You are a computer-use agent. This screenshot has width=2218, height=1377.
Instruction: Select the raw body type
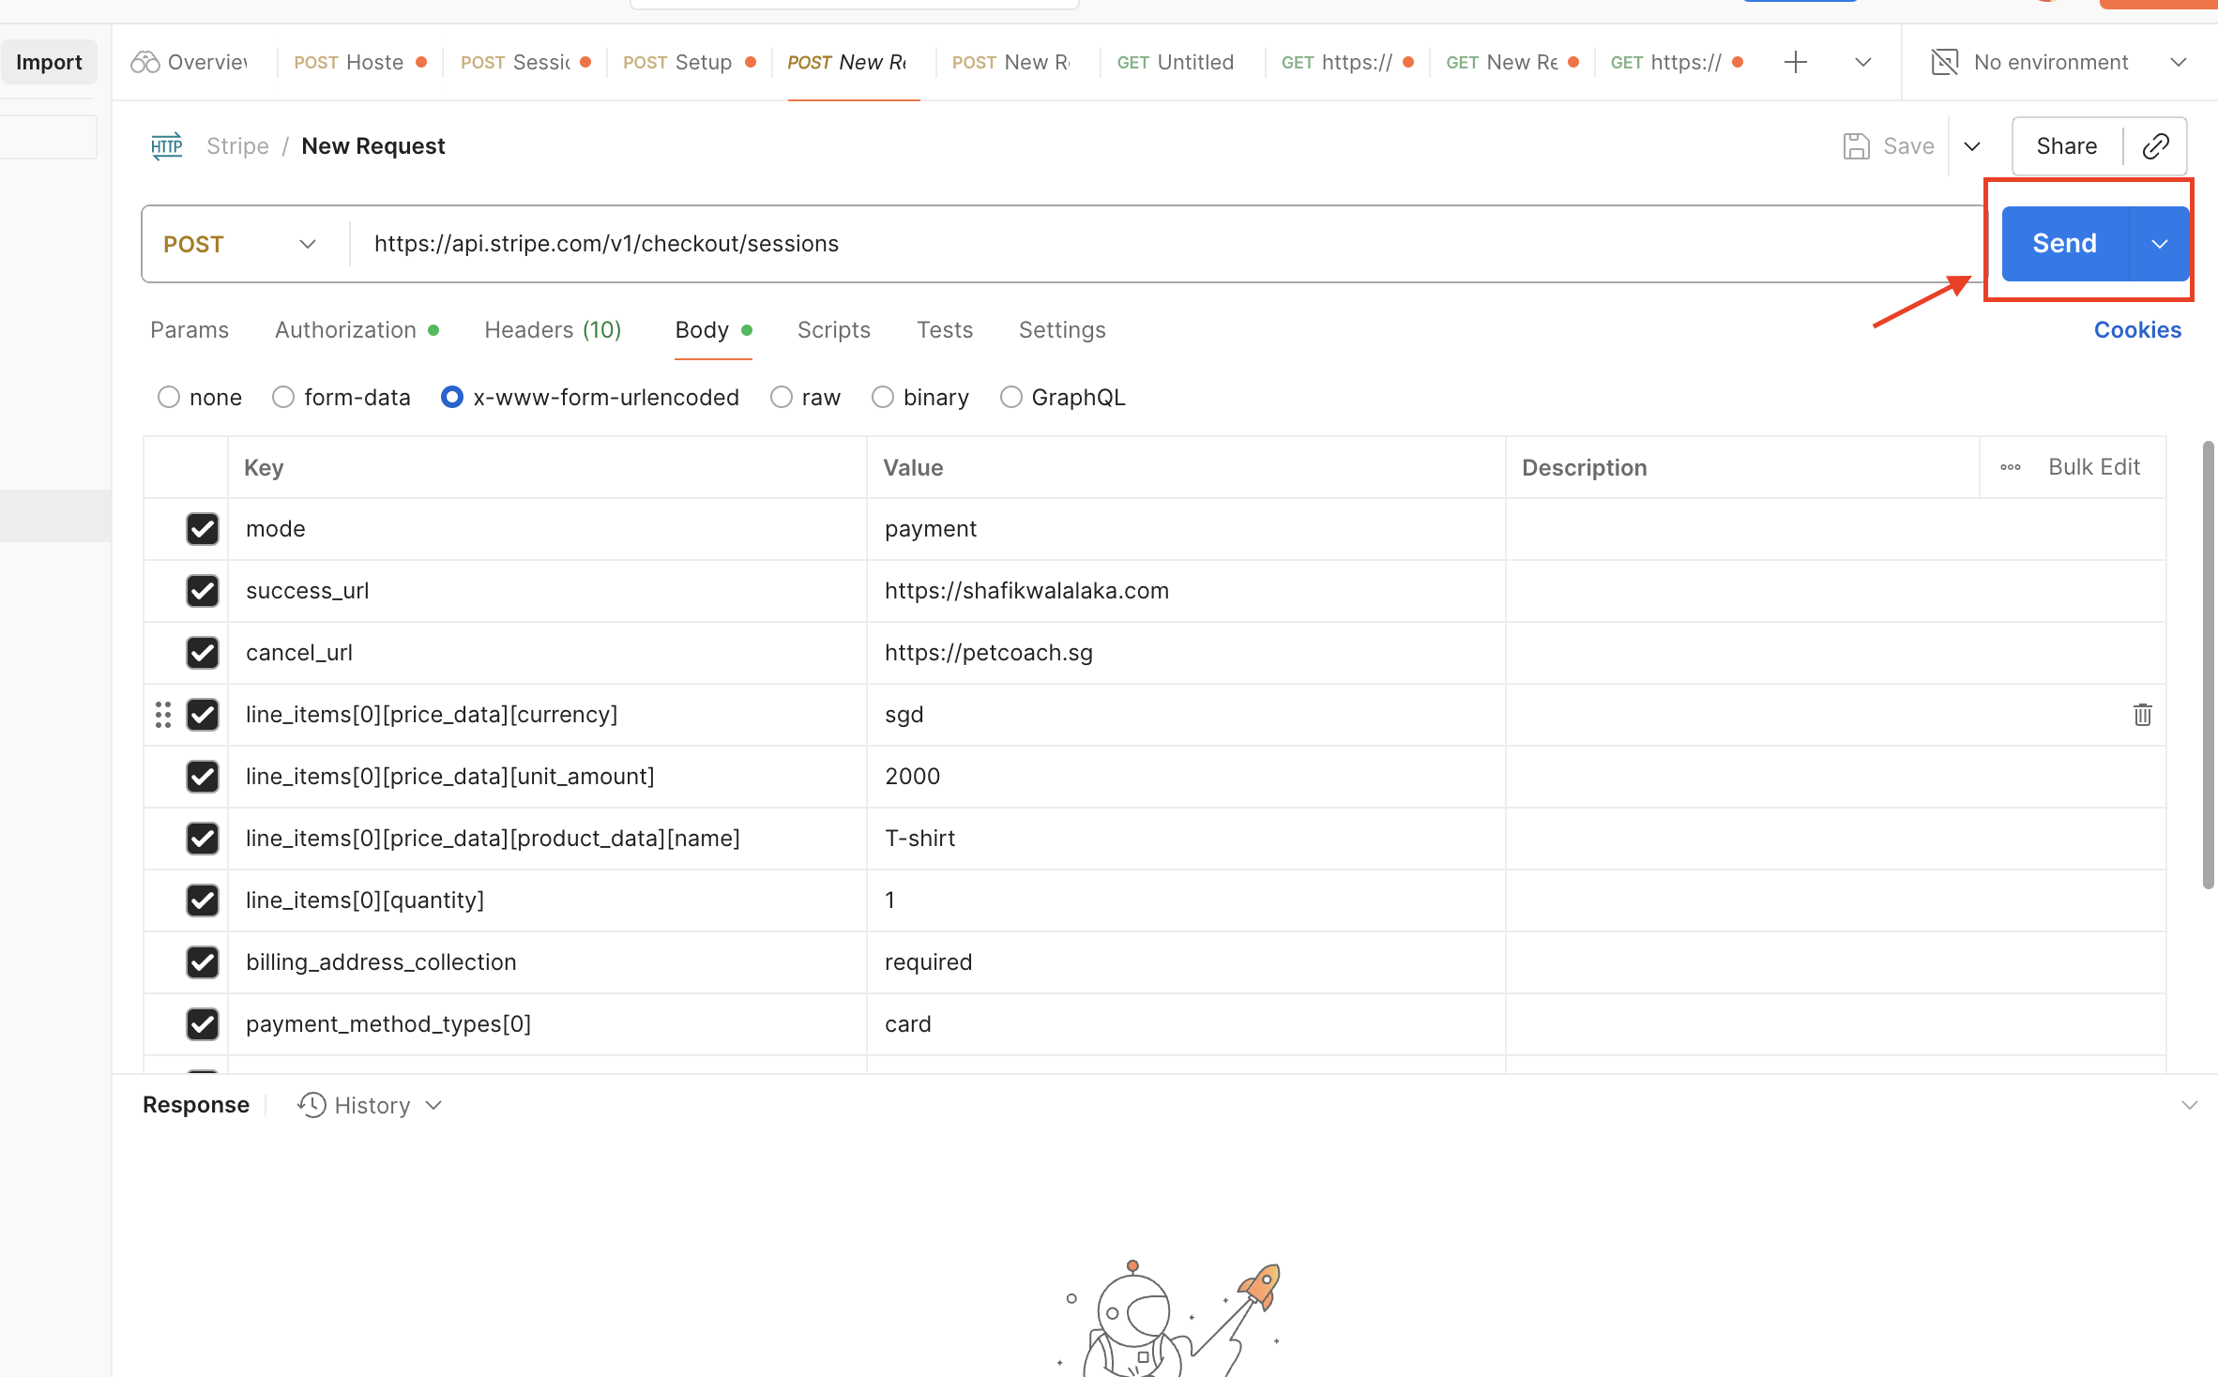tap(781, 398)
